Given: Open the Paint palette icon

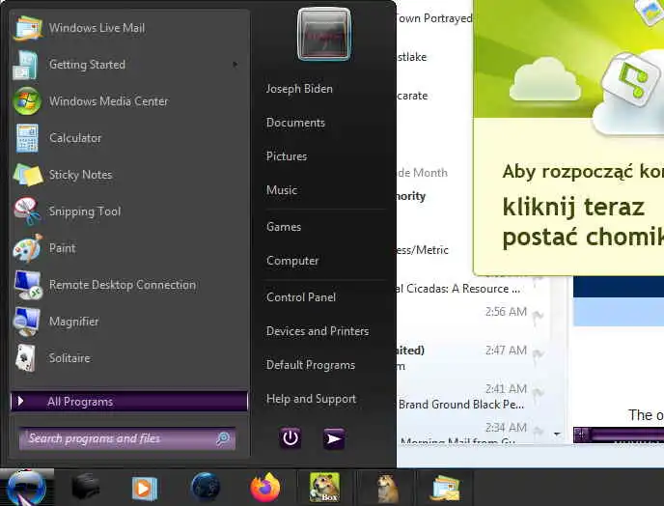Looking at the screenshot, I should coord(28,248).
